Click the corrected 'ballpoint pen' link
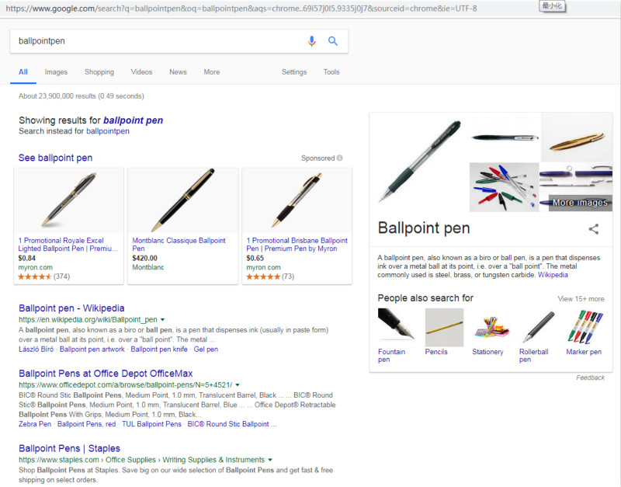Image resolution: width=621 pixels, height=487 pixels. pos(133,120)
